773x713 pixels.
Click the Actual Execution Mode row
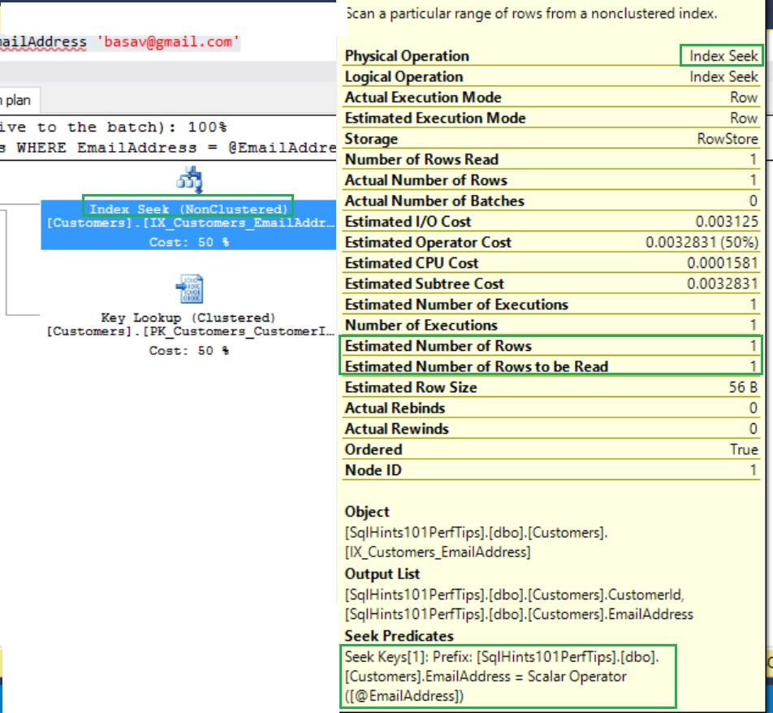pos(551,97)
